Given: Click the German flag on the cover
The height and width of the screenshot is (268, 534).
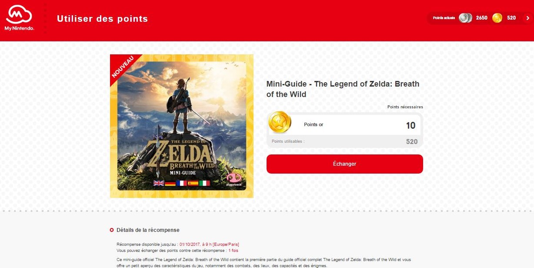Looking at the screenshot, I should (x=170, y=183).
